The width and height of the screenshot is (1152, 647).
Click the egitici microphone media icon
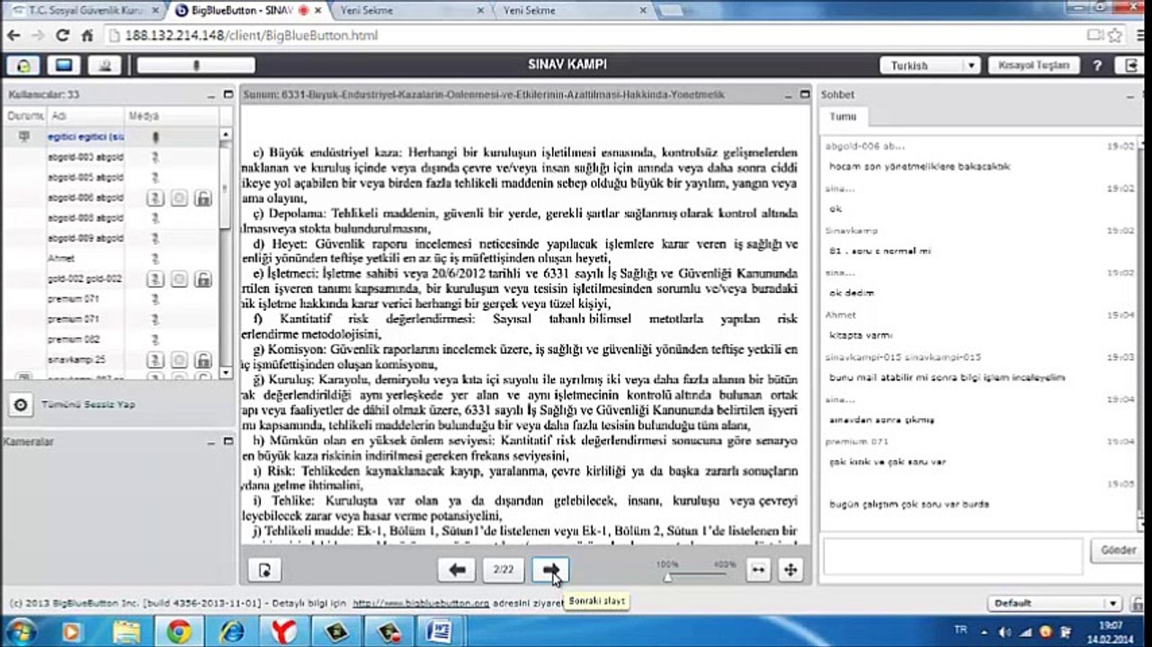click(x=156, y=137)
